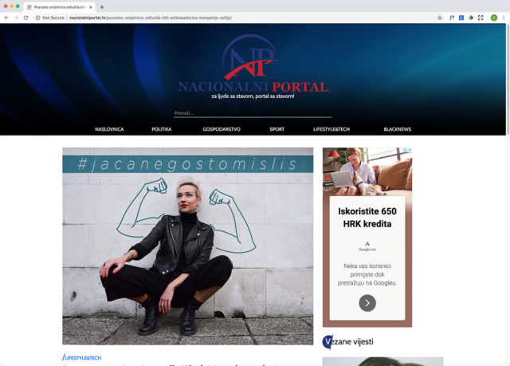Click the ad's round arrow button
Screen dimensions: 510x366
tap(367, 303)
